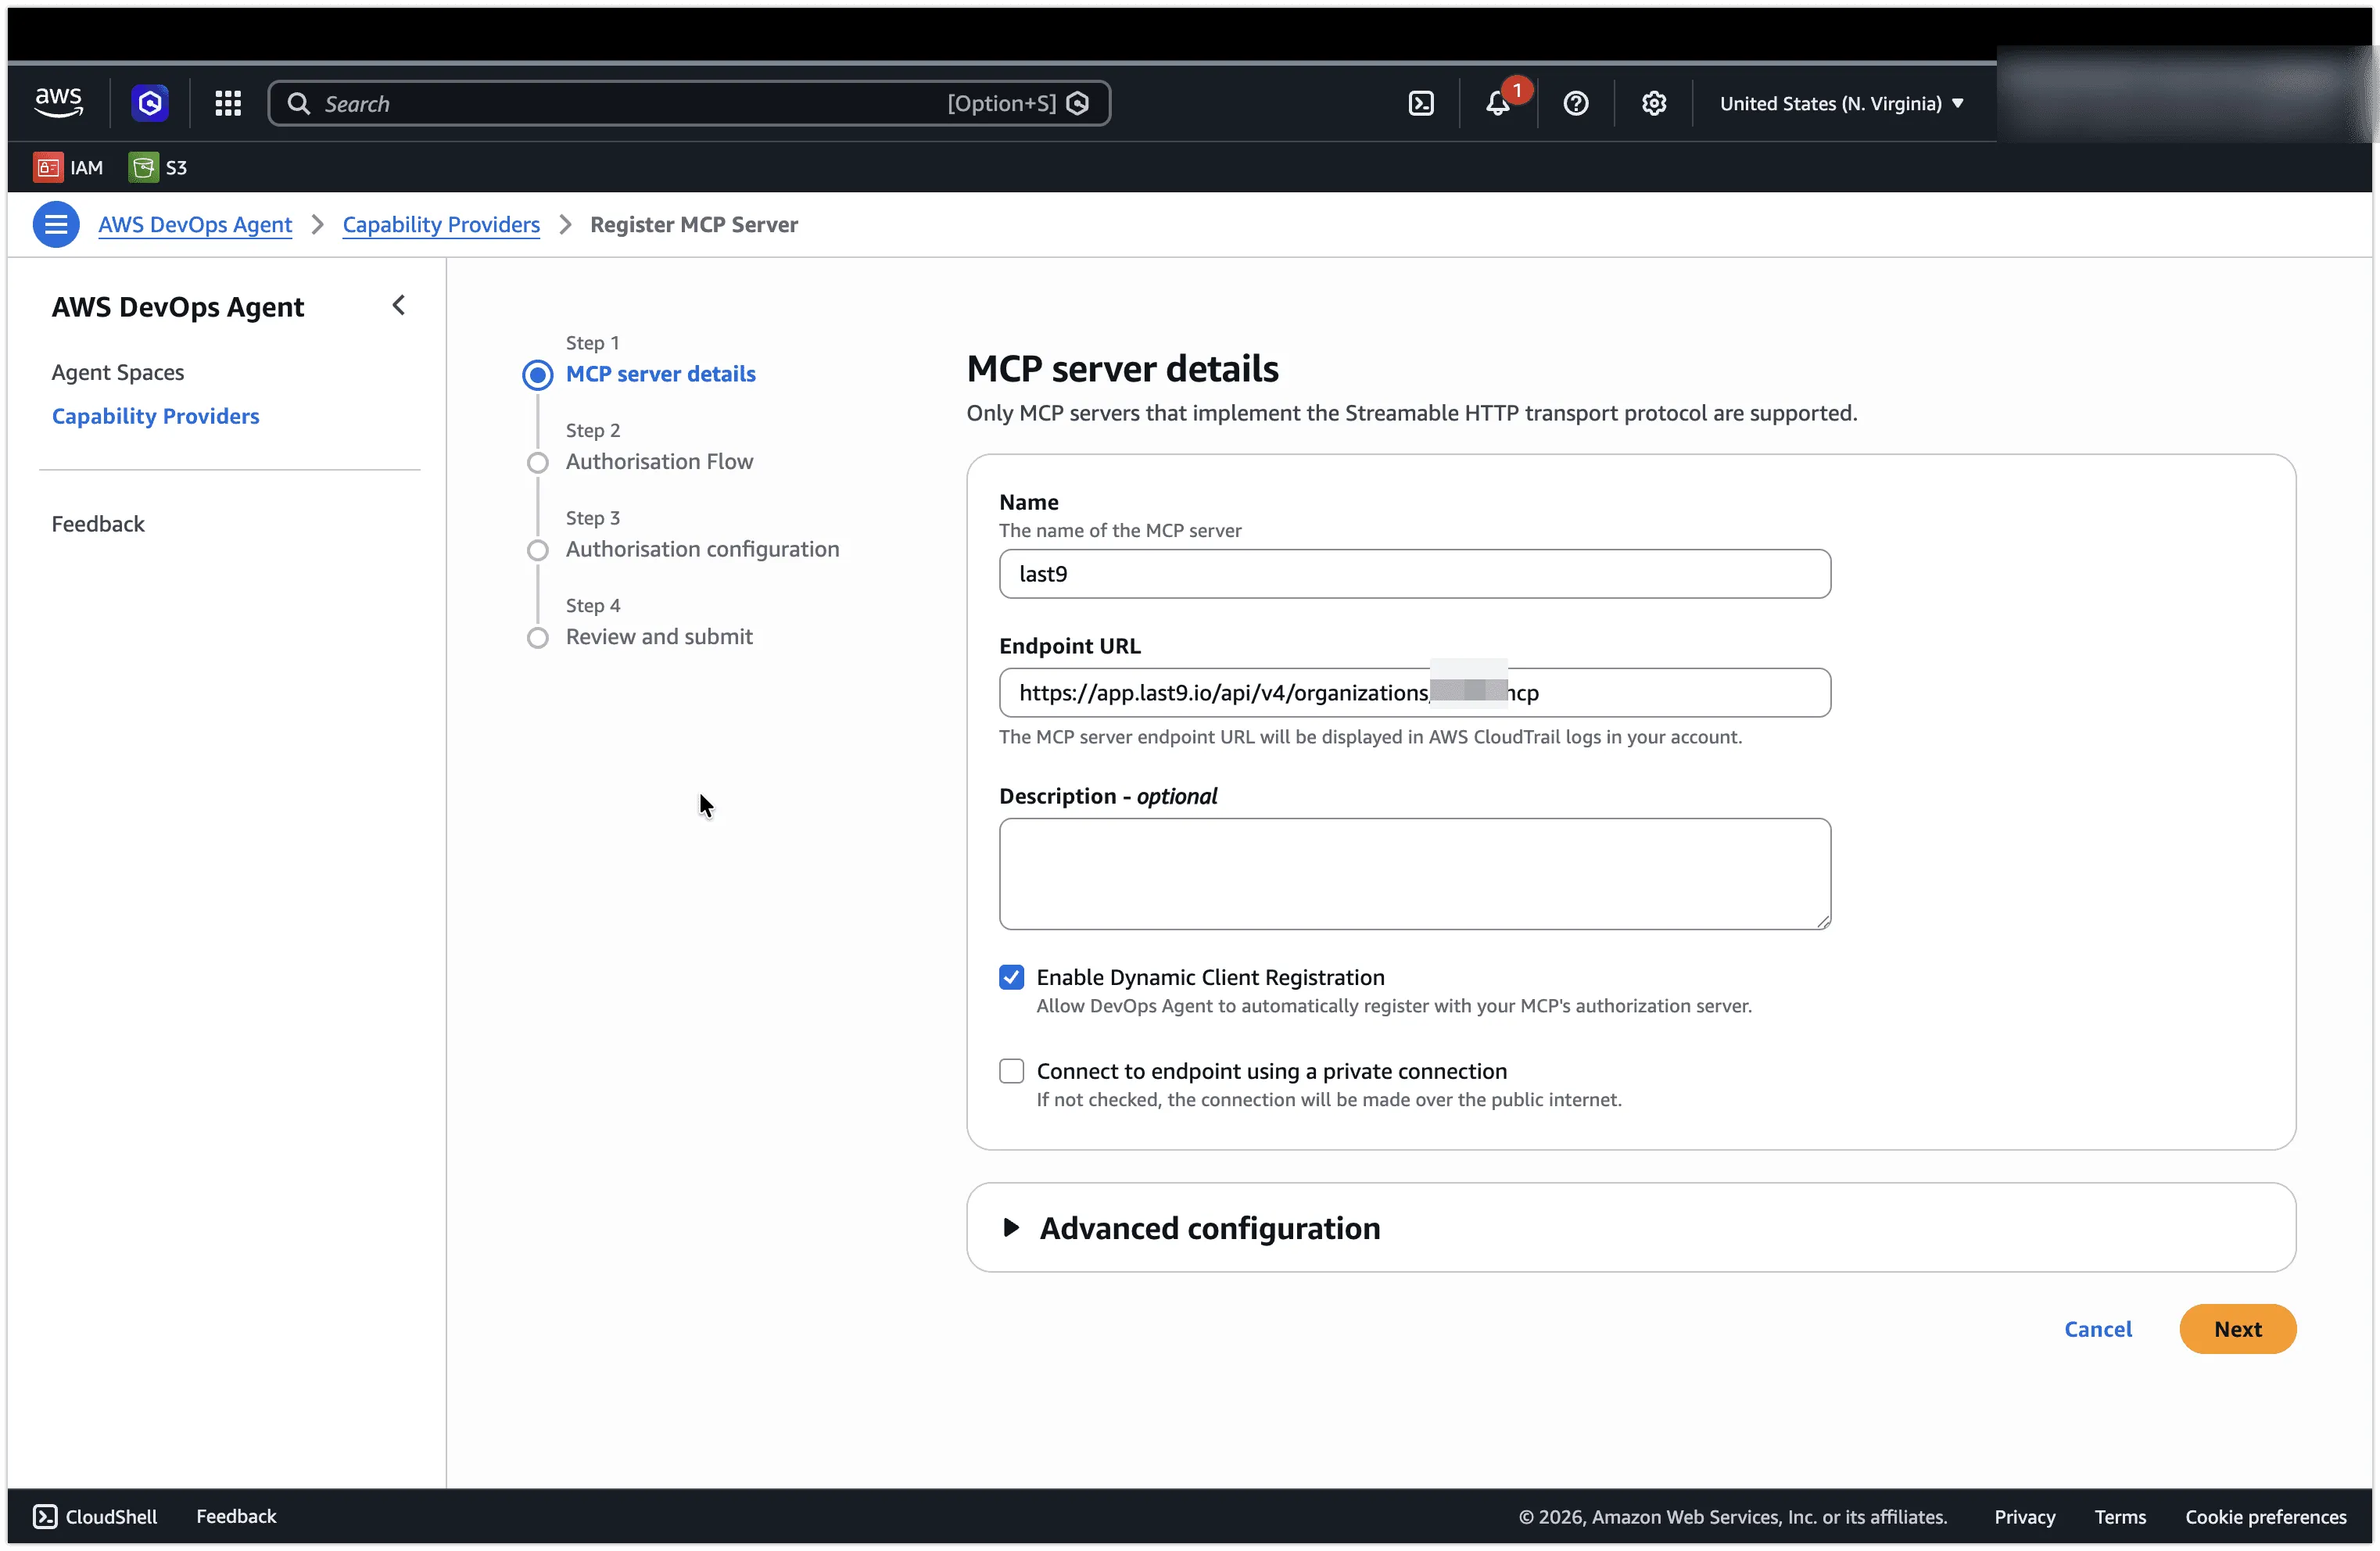The width and height of the screenshot is (2380, 1551).
Task: Toggle the hamburger navigation menu
Action: pos(56,224)
